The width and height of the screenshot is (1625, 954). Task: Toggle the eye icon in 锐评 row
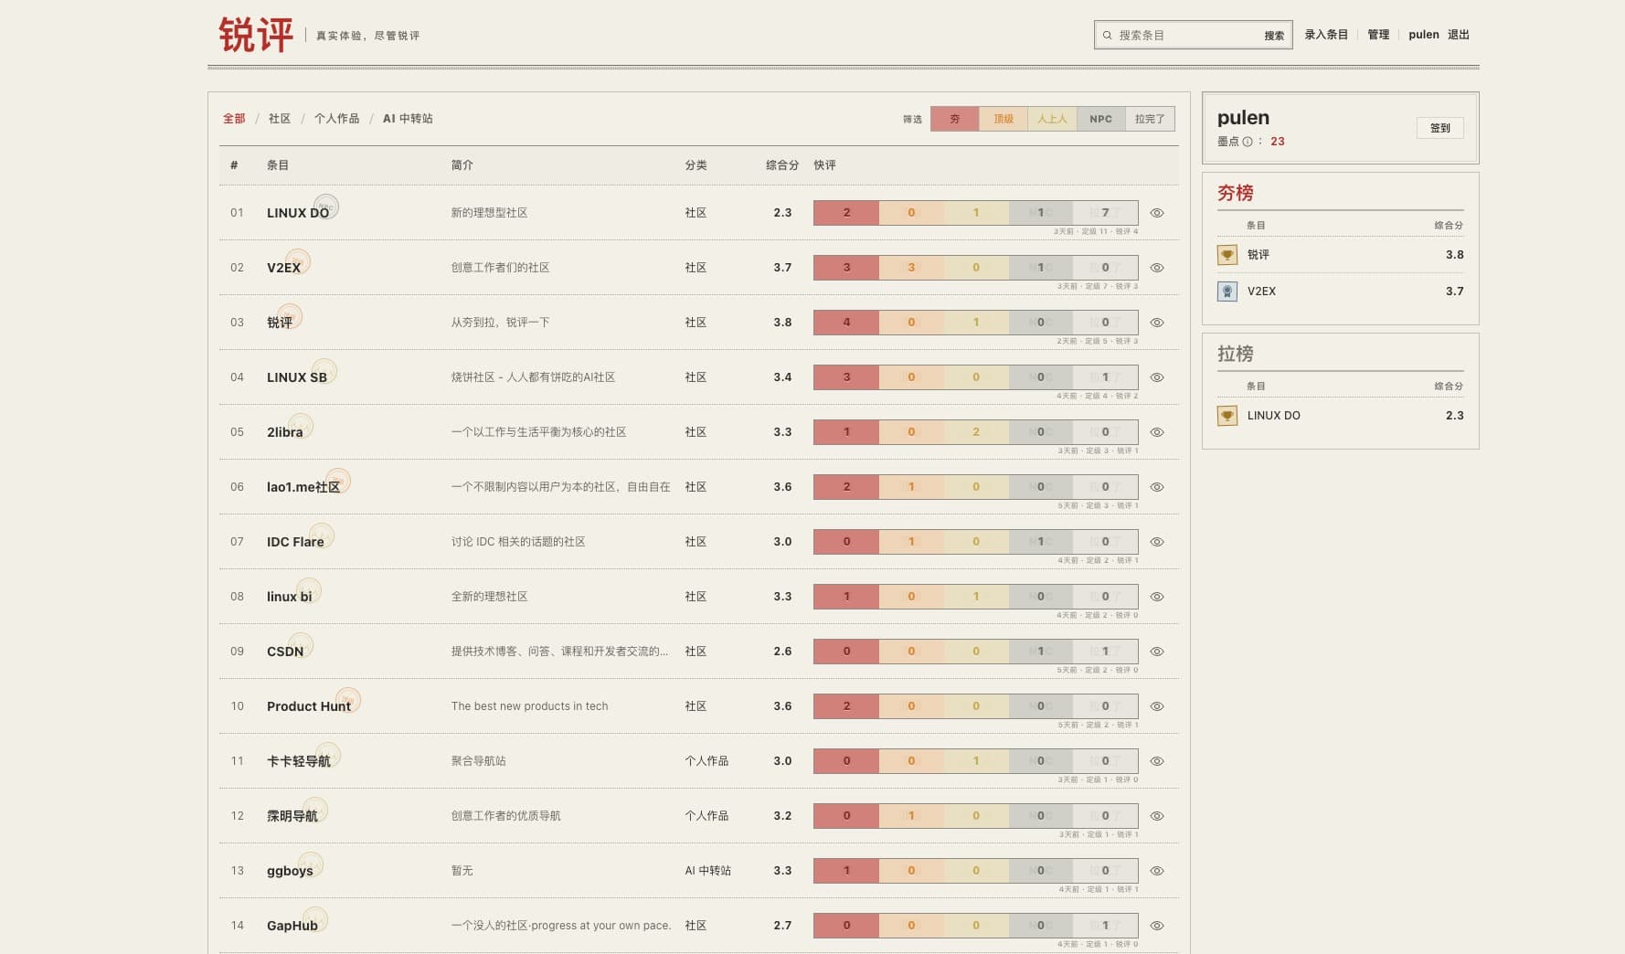(x=1157, y=323)
